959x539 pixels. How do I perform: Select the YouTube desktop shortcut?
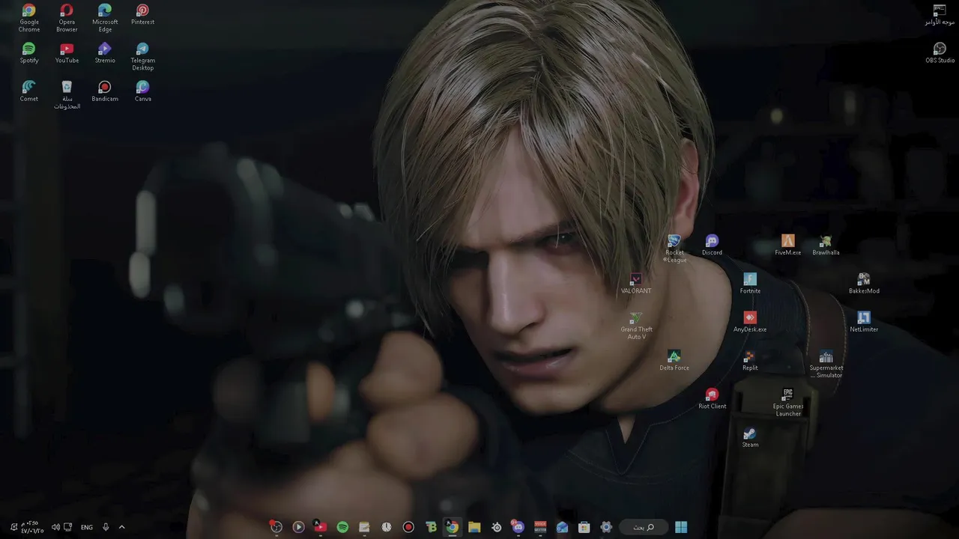pyautogui.click(x=67, y=53)
